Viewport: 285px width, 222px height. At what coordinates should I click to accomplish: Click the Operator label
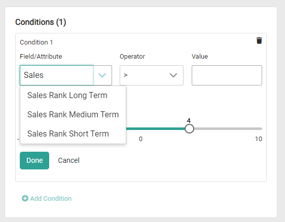coord(132,57)
